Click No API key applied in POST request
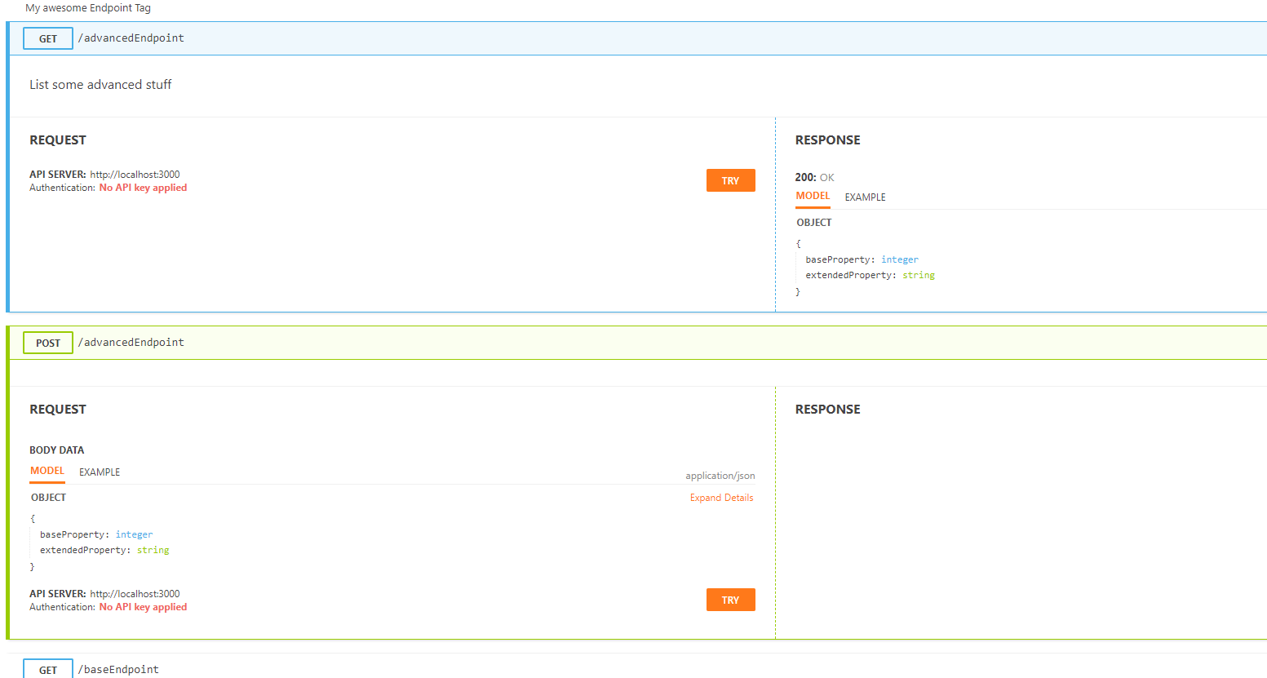Screen dimensions: 1267x678 point(143,606)
